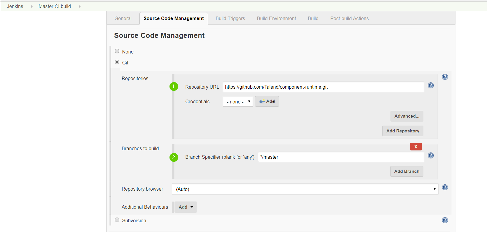Delete the branch with the red X
The height and width of the screenshot is (232, 487).
(x=416, y=147)
